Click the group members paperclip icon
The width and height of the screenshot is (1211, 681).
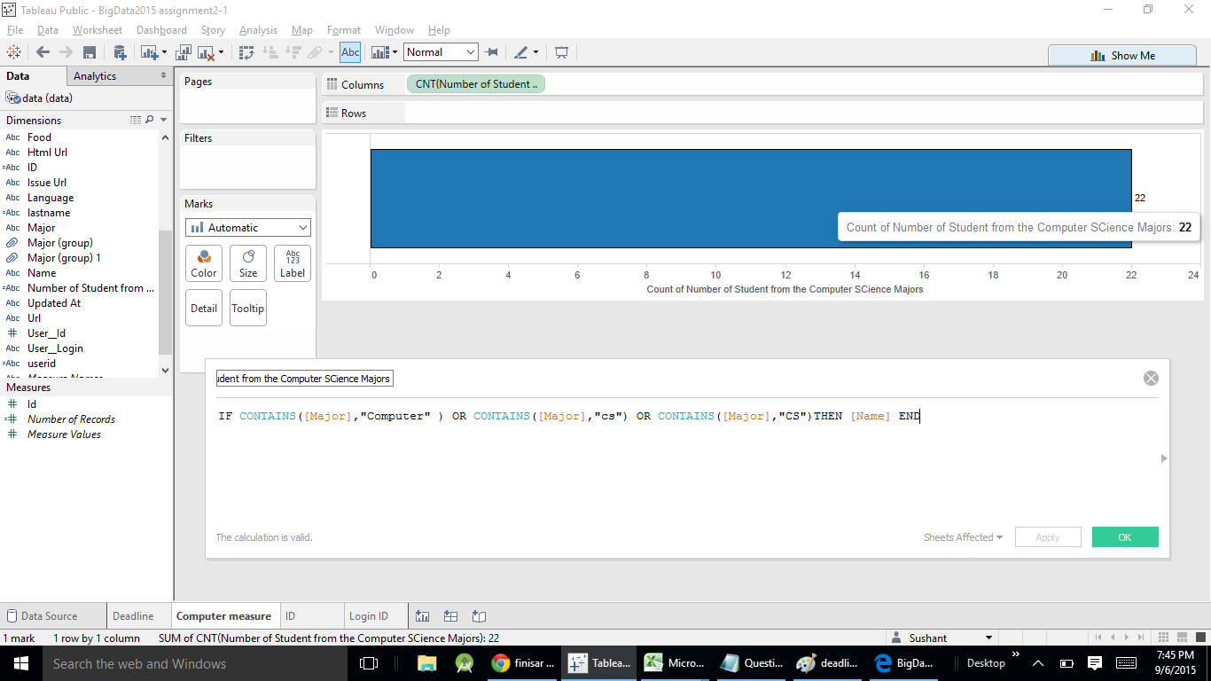click(314, 52)
